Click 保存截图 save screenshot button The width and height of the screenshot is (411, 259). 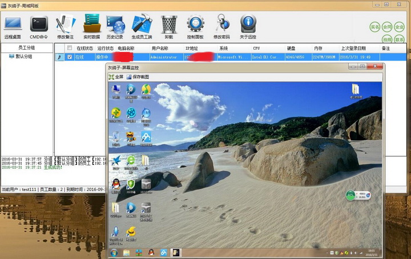click(x=138, y=77)
